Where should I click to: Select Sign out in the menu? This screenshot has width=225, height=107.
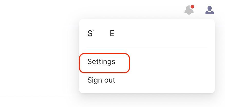pos(101,80)
